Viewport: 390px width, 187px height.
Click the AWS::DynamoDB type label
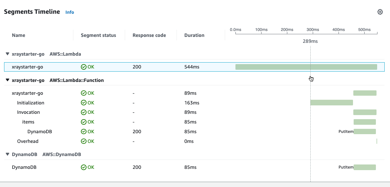[62, 154]
